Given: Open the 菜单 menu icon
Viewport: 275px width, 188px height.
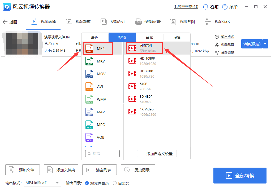Looking at the screenshot, I should click(x=225, y=7).
